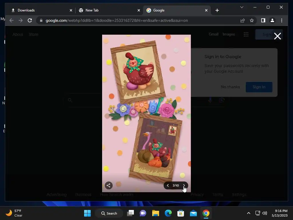Navigate forward in Chrome

click(x=20, y=20)
